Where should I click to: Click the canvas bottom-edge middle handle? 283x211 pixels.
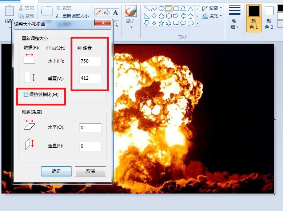138,194
